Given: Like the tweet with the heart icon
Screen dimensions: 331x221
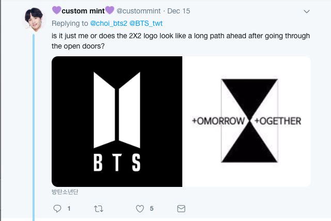Looking at the screenshot, I should [140, 209].
